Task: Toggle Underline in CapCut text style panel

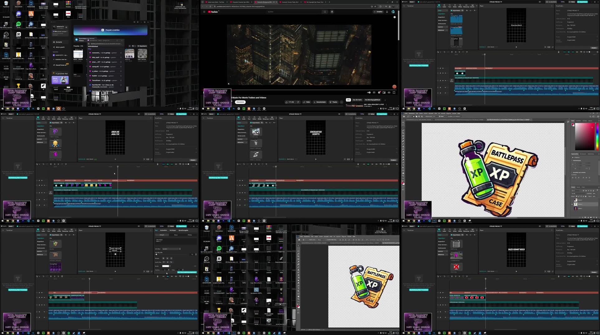Action: (x=167, y=258)
